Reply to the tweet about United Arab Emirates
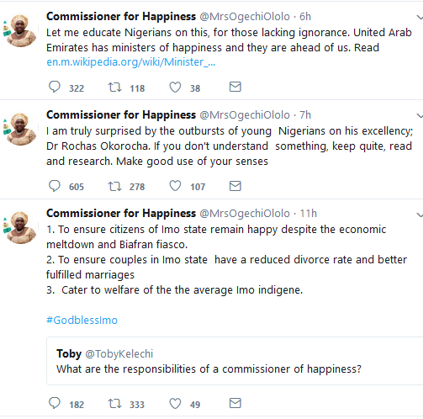Viewport: 423px width, 419px height. [55, 87]
